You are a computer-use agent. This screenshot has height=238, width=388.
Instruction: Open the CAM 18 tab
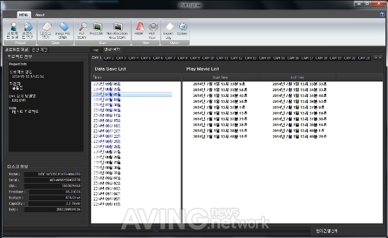click(x=321, y=58)
